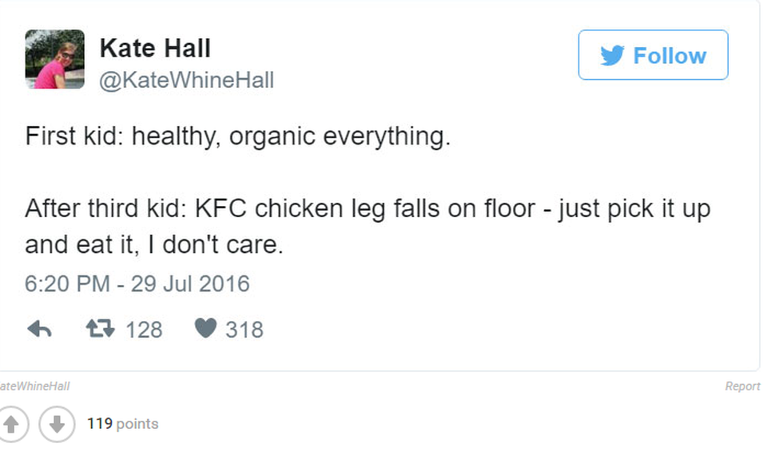The width and height of the screenshot is (767, 455).
Task: Click the 119 points score label
Action: click(x=123, y=424)
